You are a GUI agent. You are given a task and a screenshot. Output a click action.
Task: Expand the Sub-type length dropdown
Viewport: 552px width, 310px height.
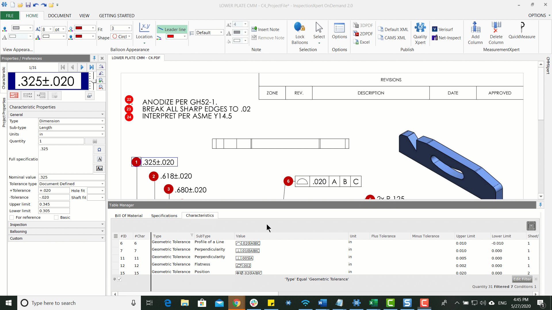(x=102, y=127)
